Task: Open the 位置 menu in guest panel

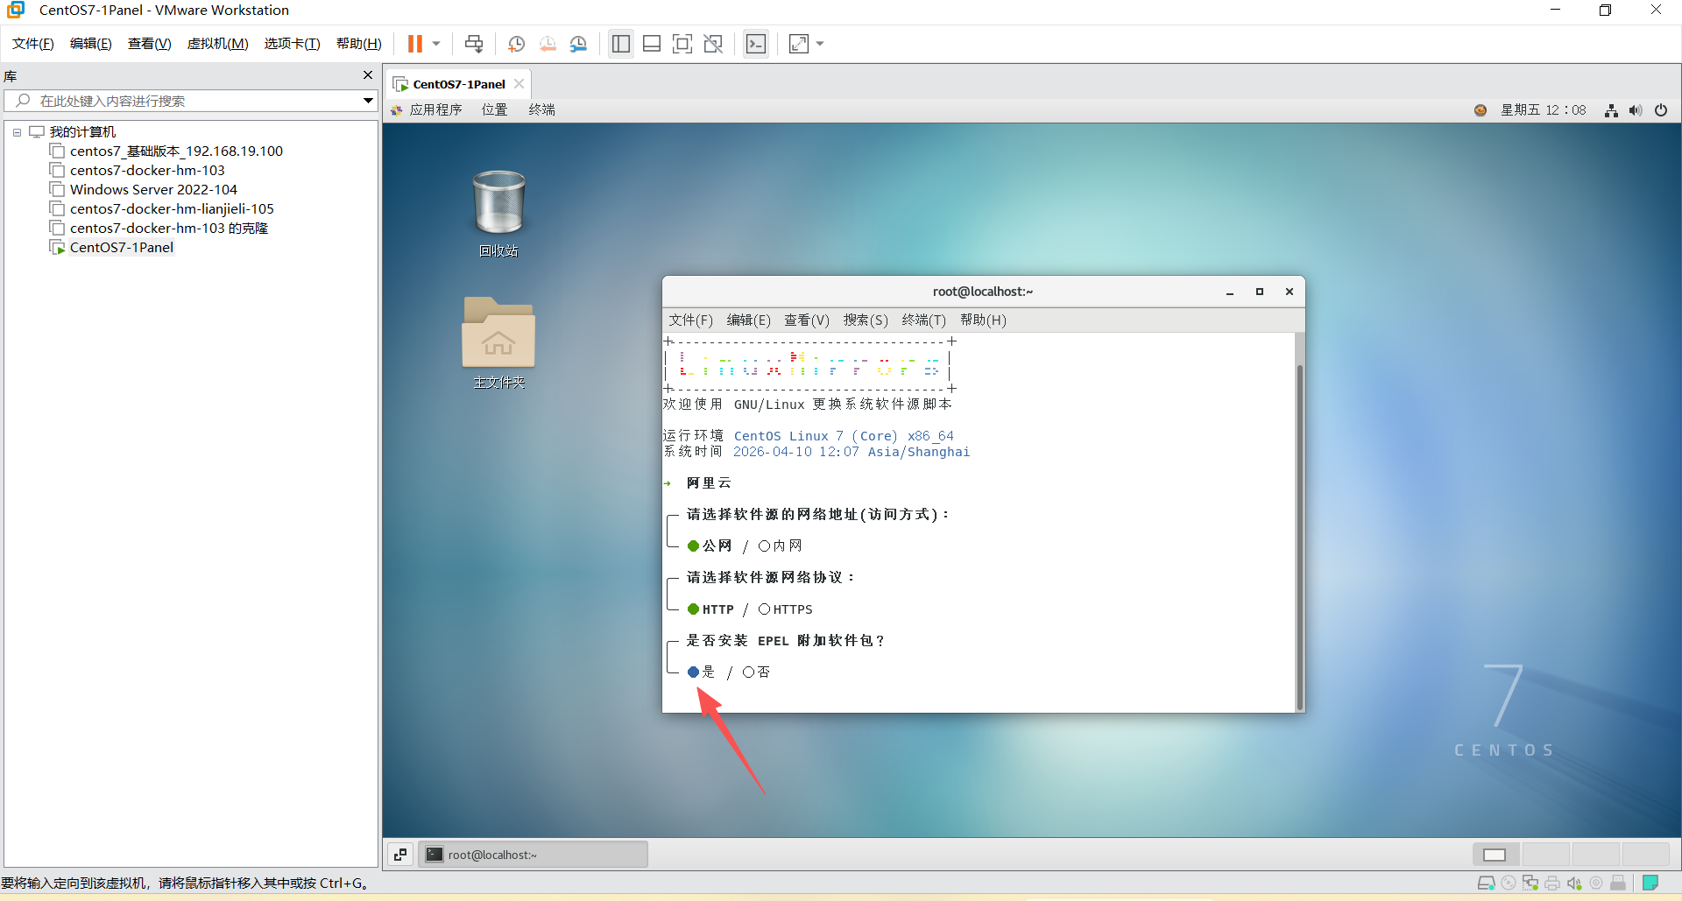Action: [494, 109]
